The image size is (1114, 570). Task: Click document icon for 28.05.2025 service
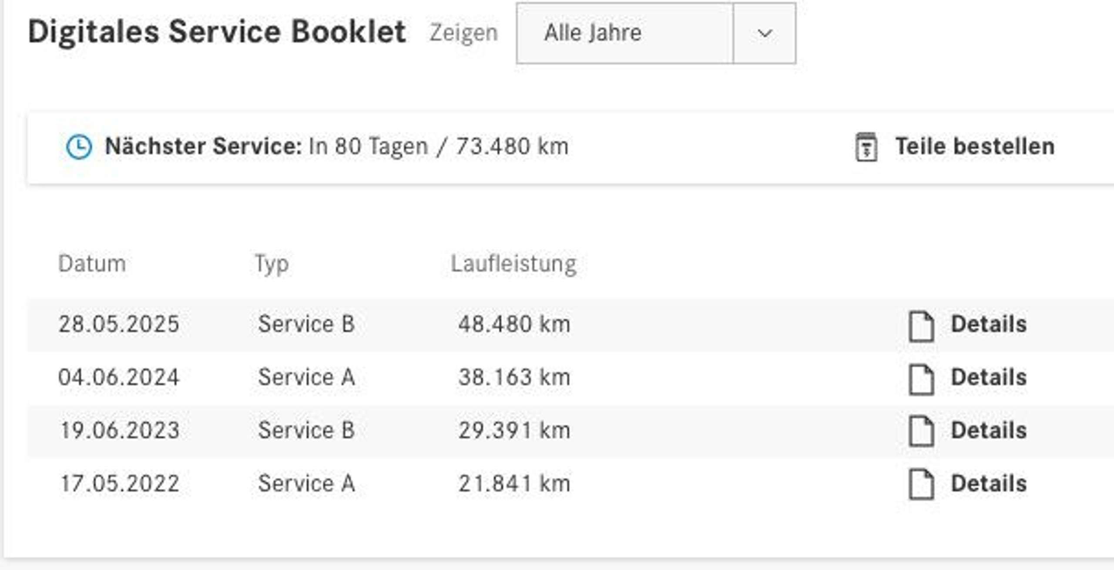pyautogui.click(x=921, y=326)
